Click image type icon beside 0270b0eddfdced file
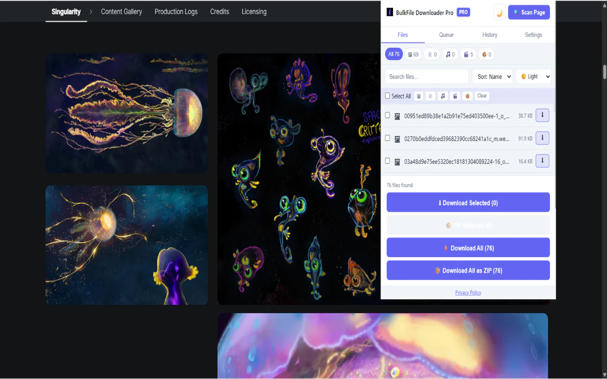 point(397,139)
